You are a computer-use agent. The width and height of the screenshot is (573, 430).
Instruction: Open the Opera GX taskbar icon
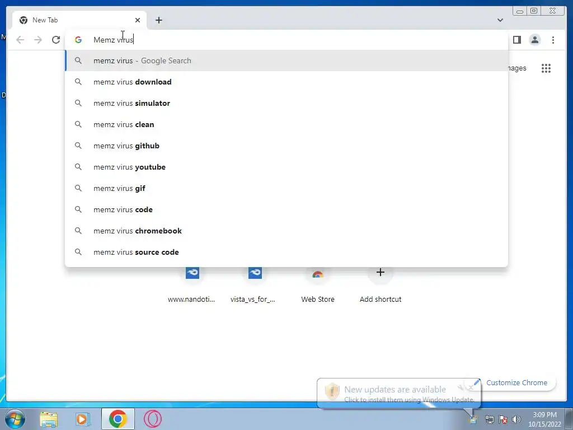[152, 419]
